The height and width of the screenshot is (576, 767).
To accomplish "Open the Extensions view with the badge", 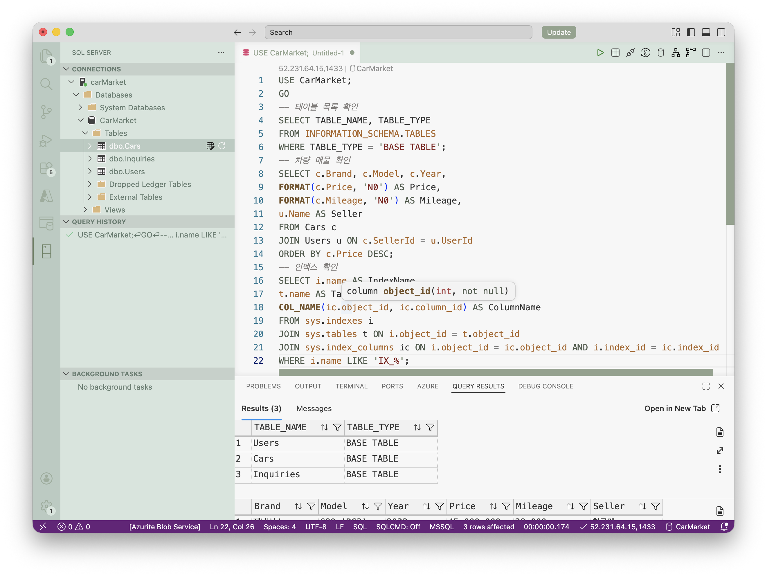I will (x=46, y=169).
